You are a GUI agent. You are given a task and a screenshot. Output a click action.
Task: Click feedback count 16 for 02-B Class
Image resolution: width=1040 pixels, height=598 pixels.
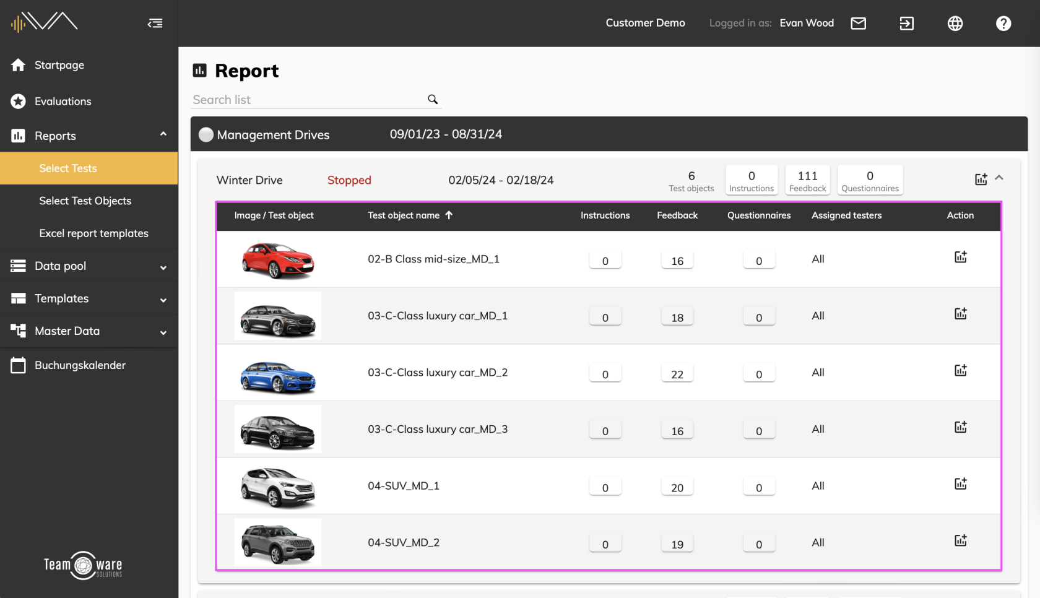(677, 260)
